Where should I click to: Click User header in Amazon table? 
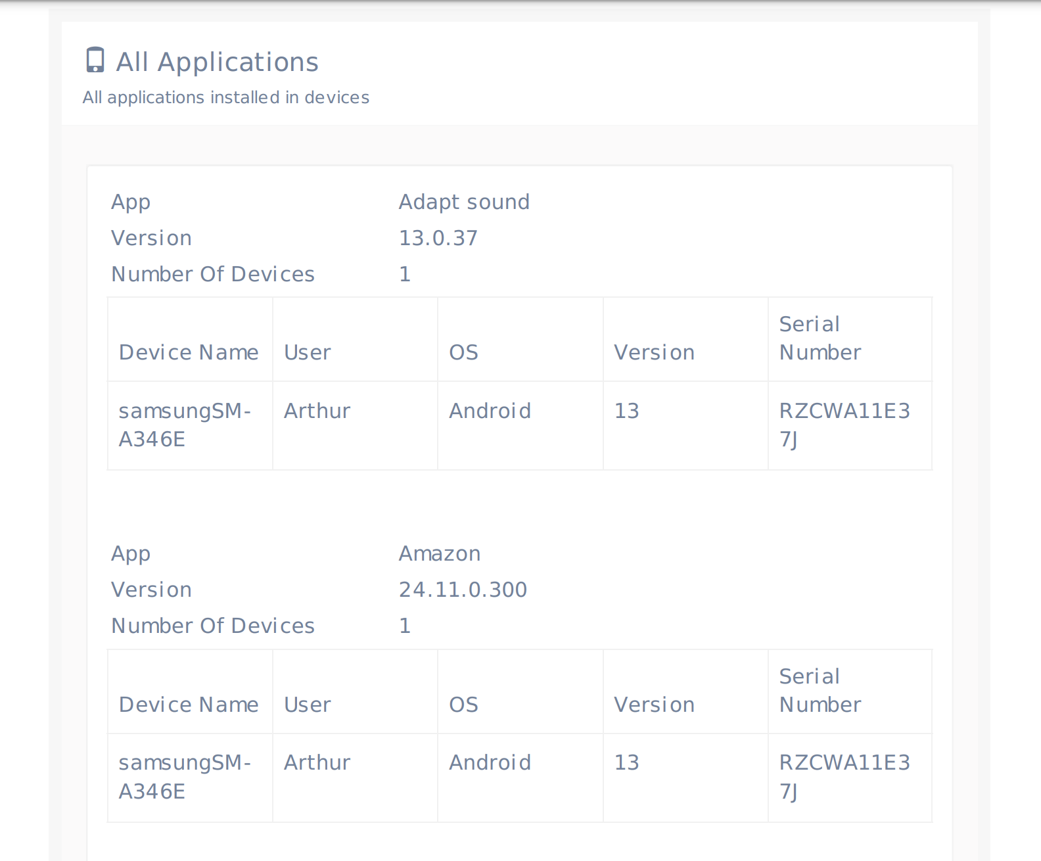tap(307, 705)
